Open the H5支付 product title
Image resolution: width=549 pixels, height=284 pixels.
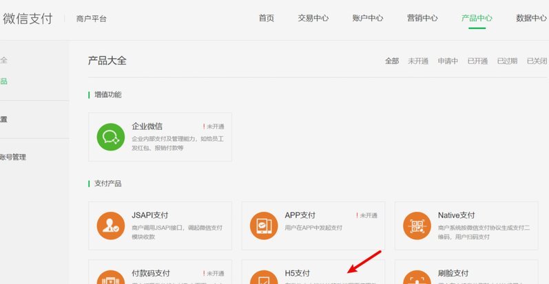coord(298,273)
